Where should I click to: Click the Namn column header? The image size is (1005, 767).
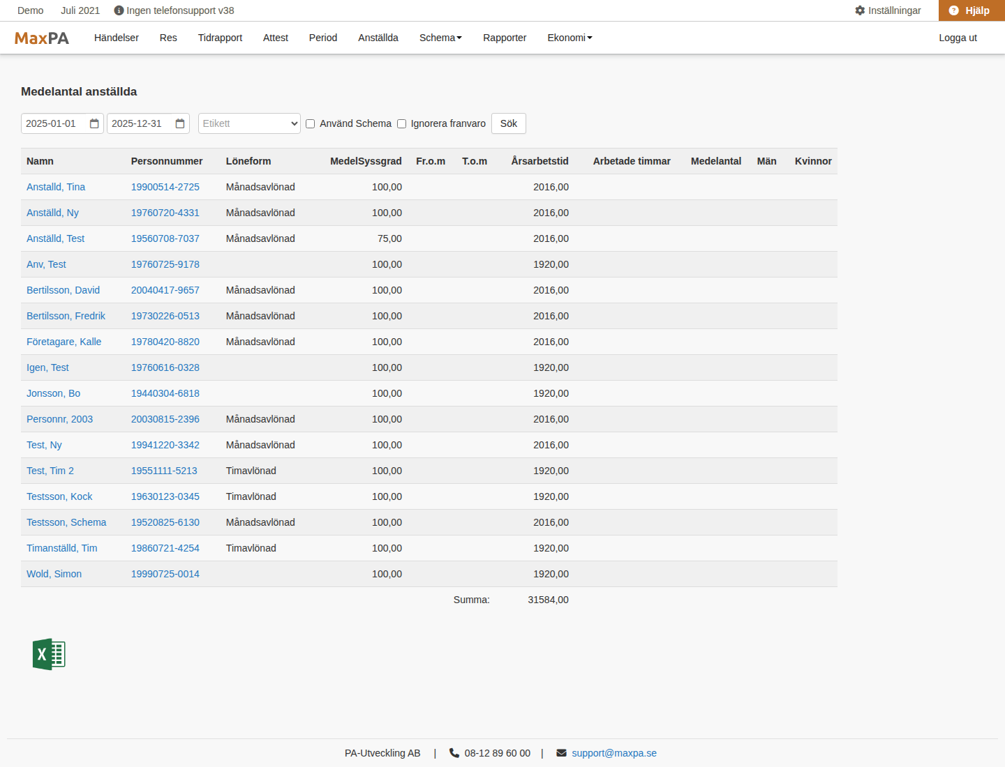click(x=40, y=161)
